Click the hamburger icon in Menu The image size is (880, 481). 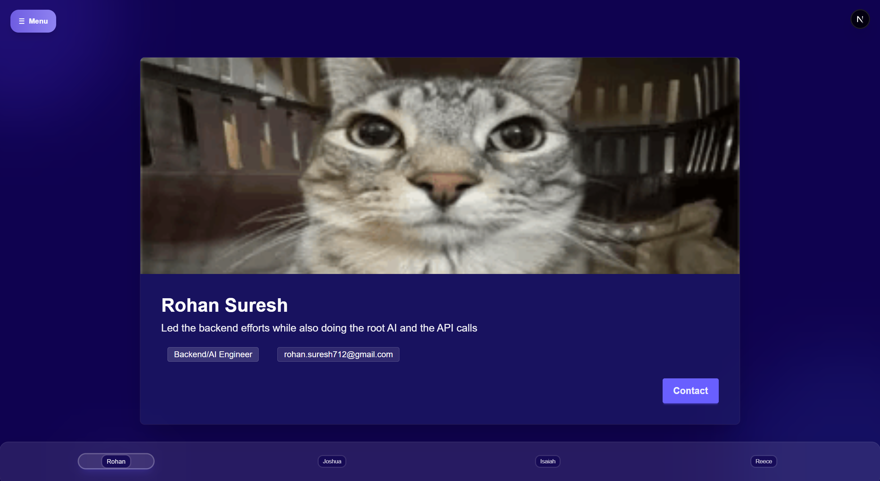(x=21, y=21)
